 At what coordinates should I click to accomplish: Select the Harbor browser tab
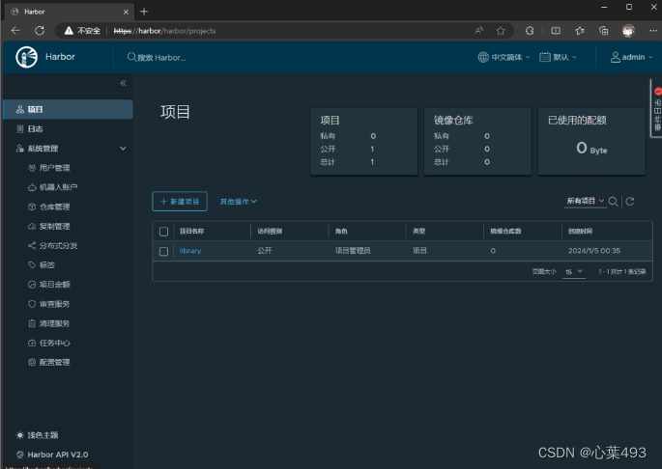(x=70, y=12)
